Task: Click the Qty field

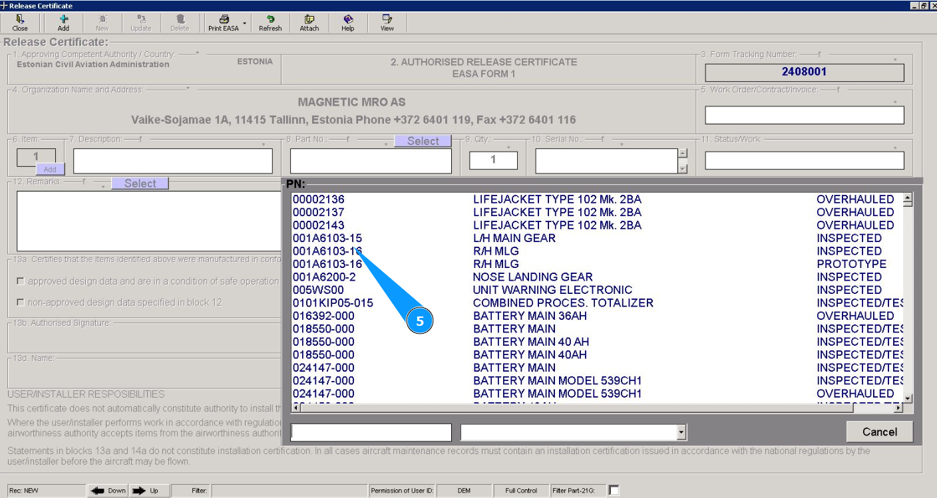Action: coord(493,160)
